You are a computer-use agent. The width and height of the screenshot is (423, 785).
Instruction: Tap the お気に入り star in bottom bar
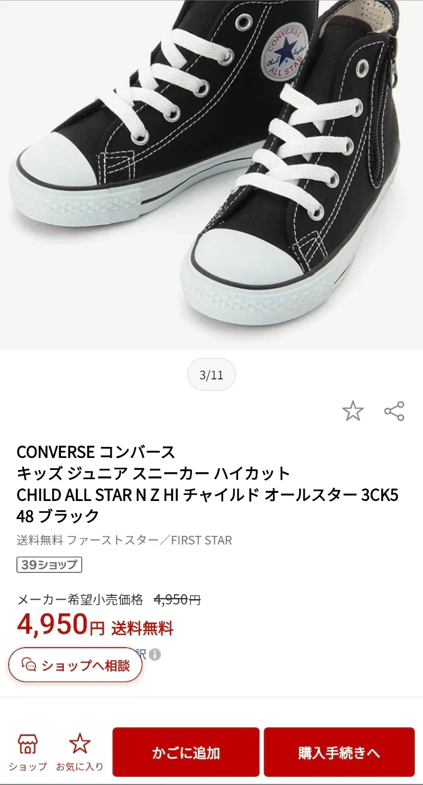[x=80, y=744]
